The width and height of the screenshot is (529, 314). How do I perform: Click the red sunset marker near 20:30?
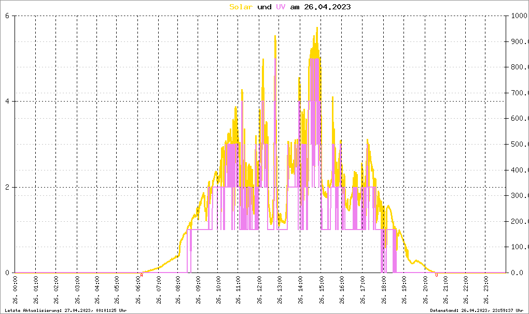coord(436,275)
